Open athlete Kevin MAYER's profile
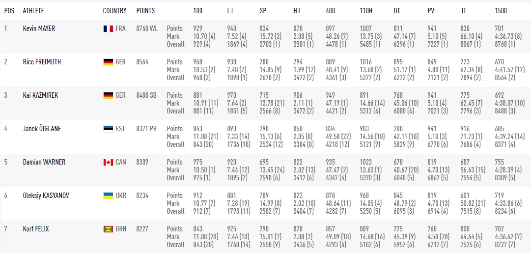Image resolution: width=531 pixels, height=253 pixels. [x=39, y=28]
